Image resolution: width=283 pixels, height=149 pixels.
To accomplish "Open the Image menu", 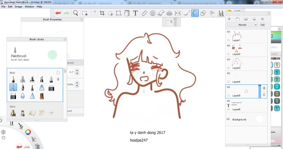I will [x=19, y=7].
